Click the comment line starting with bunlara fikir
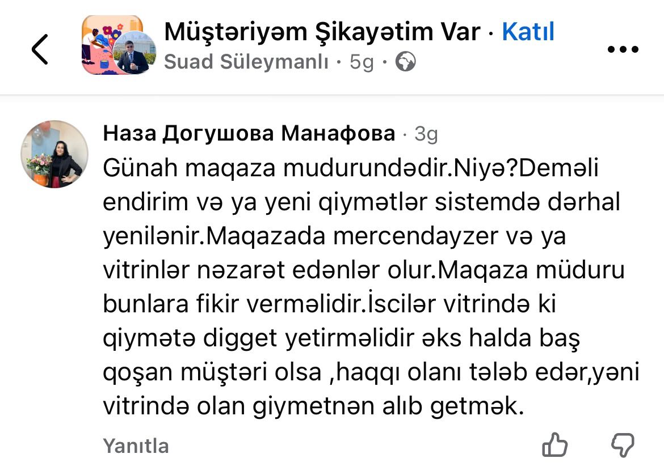Screen dimensions: 664x475 pos(330,304)
